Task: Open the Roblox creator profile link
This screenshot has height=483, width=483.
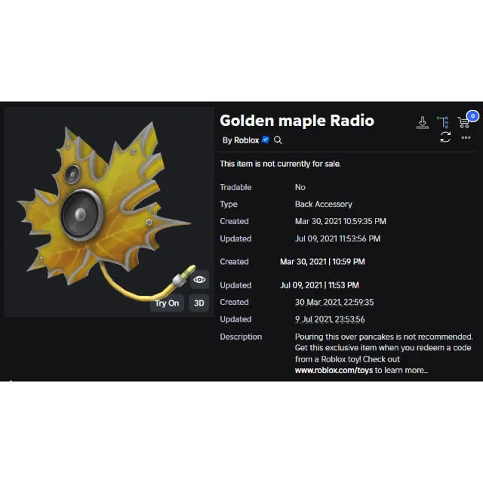Action: coord(246,140)
